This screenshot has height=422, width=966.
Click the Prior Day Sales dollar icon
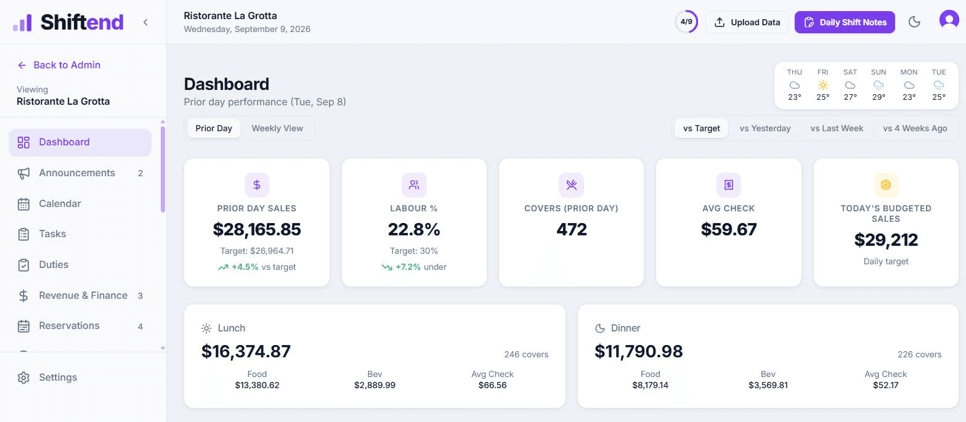[257, 185]
